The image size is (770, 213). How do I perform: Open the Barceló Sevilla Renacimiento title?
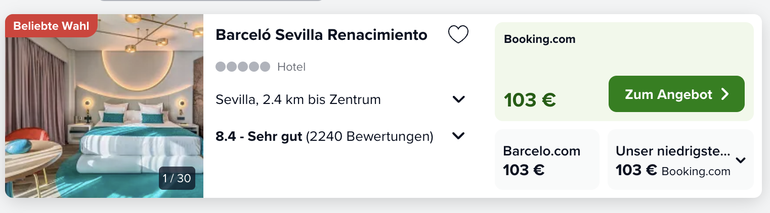(x=321, y=35)
